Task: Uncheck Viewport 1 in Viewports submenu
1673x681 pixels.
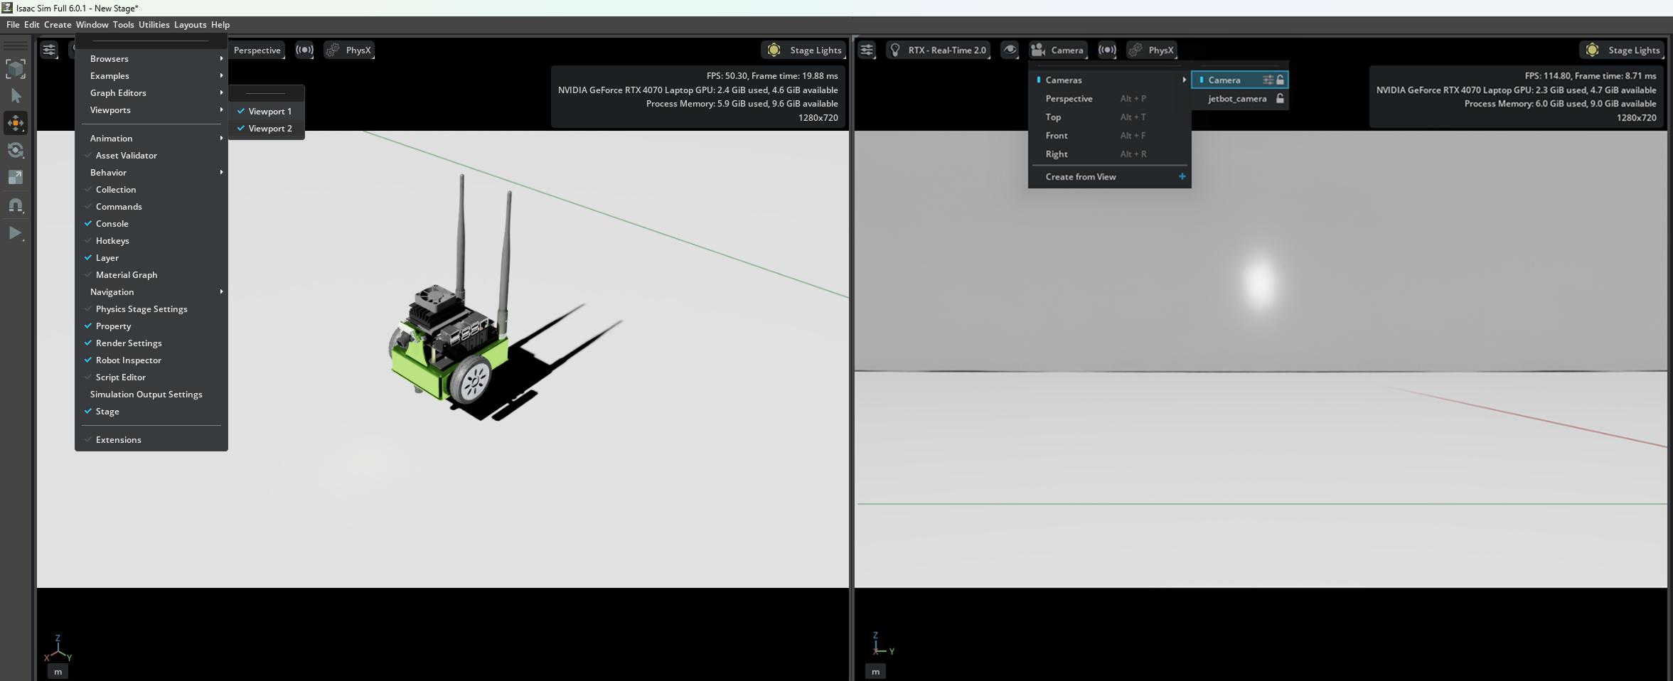Action: point(267,112)
